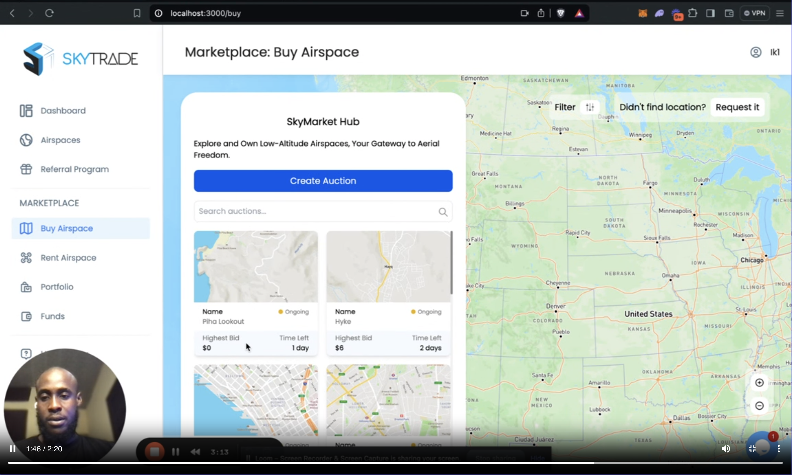Image resolution: width=792 pixels, height=475 pixels.
Task: Click the Request it button
Action: (737, 107)
